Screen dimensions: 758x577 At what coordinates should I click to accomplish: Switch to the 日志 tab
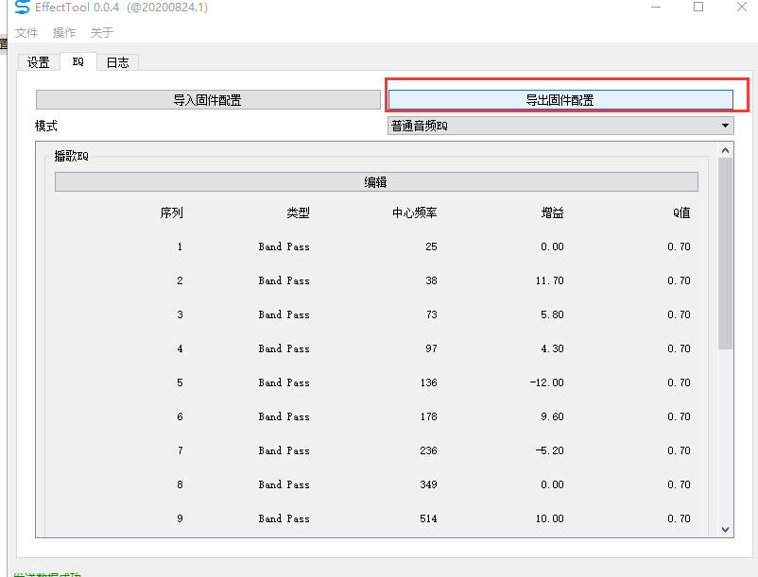[118, 62]
